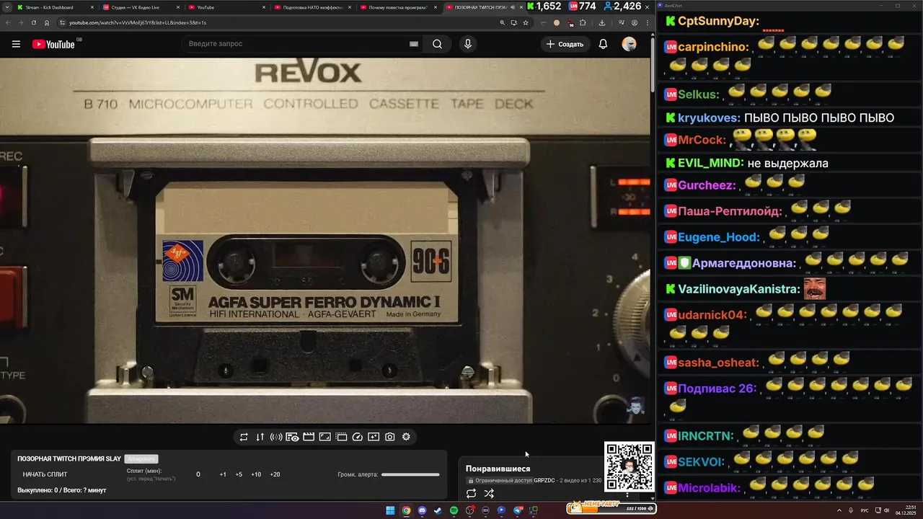This screenshot has width=923, height=519.
Task: Click username EVIL_MIND in chat
Action: click(710, 163)
